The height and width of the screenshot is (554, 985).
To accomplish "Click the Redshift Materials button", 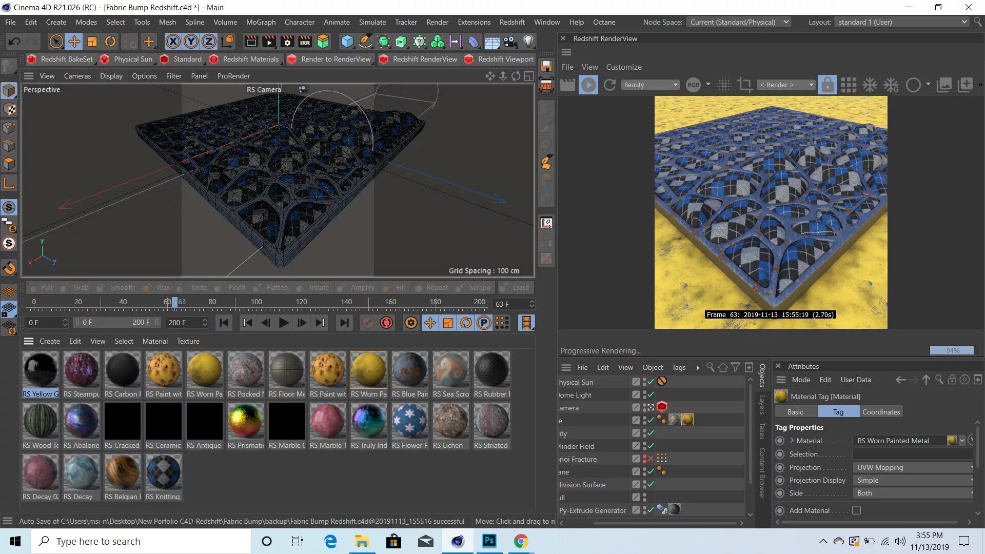I will coord(245,59).
